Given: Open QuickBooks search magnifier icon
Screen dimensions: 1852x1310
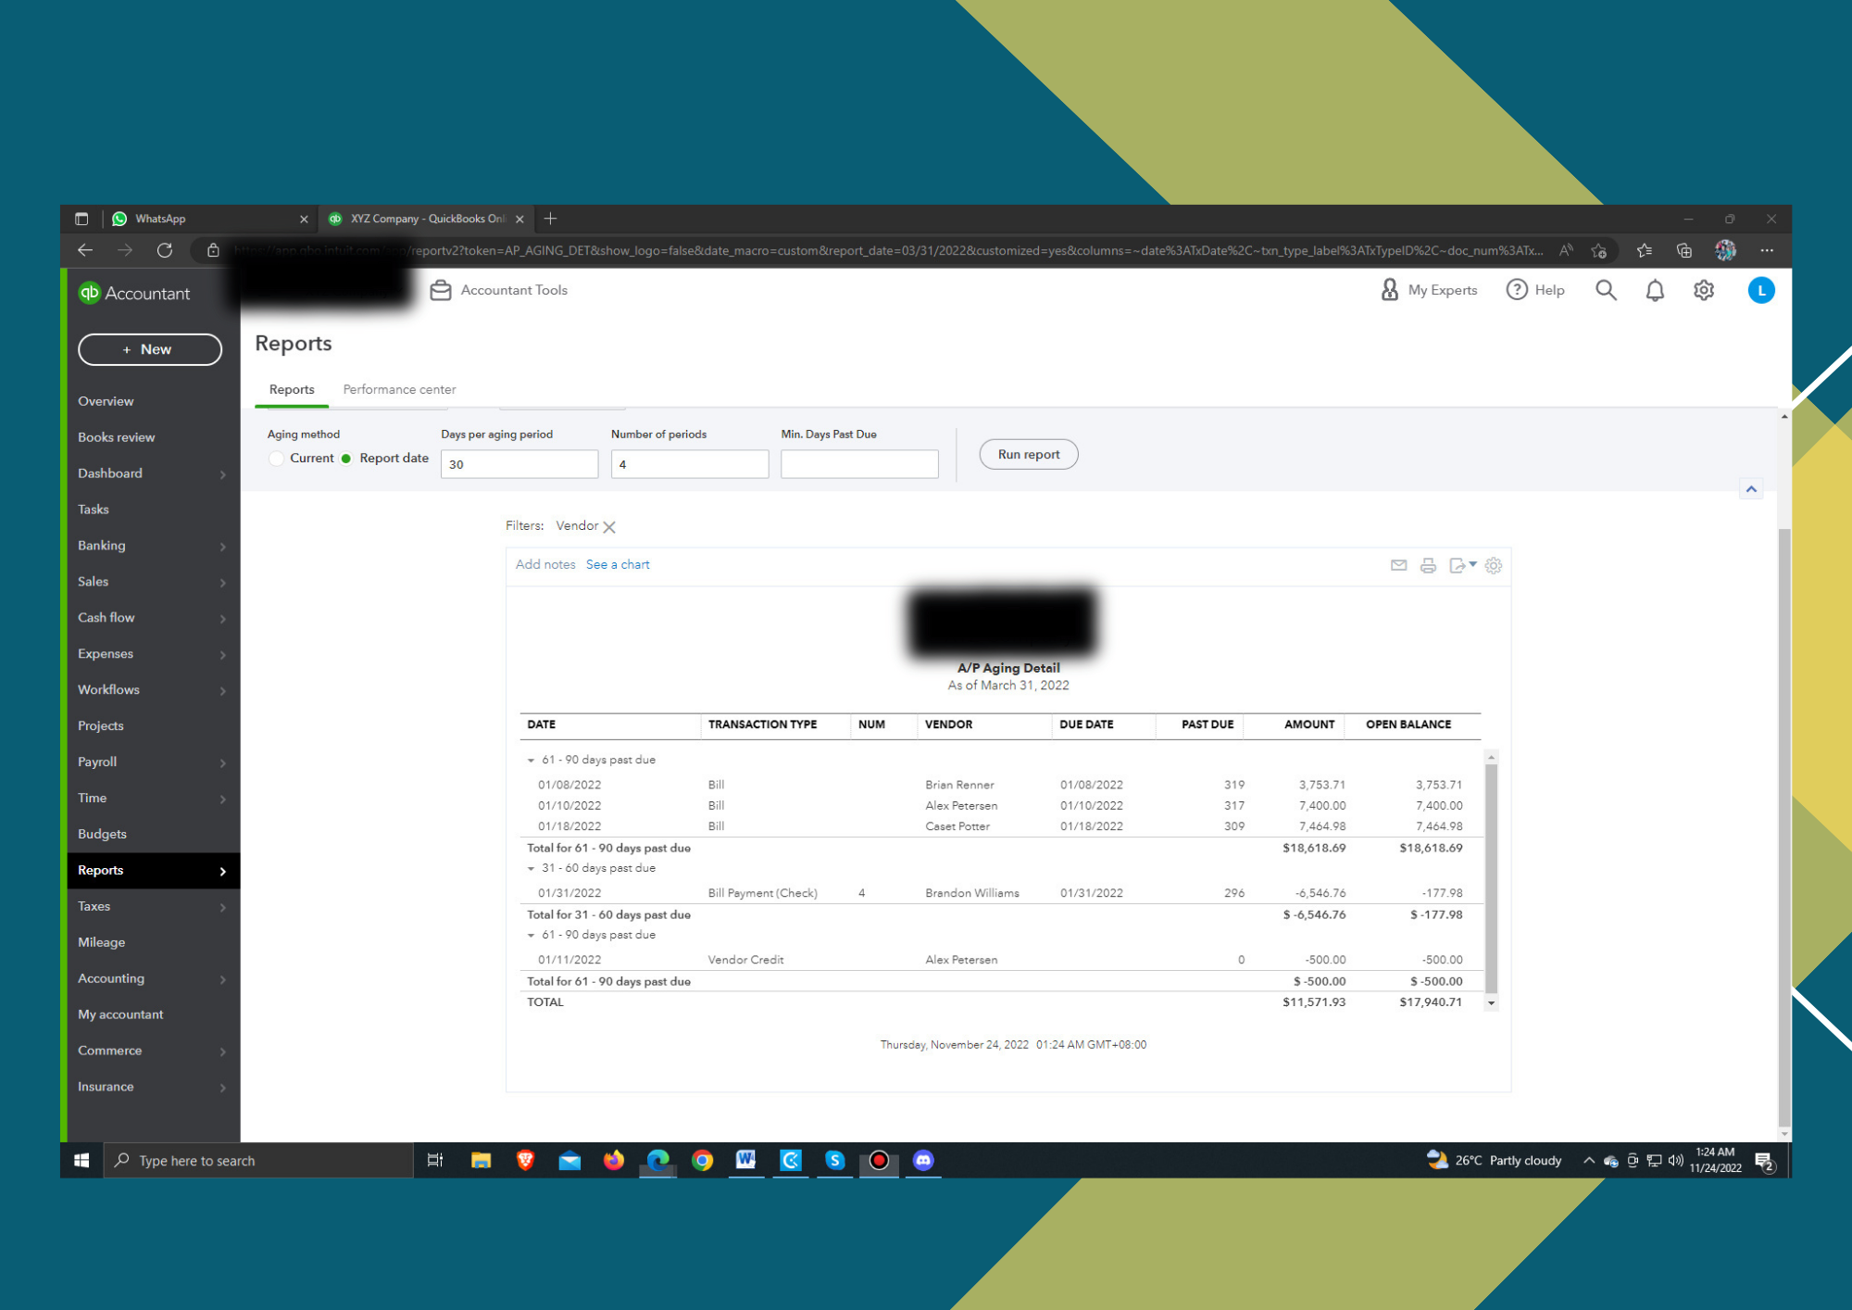Looking at the screenshot, I should [1606, 291].
